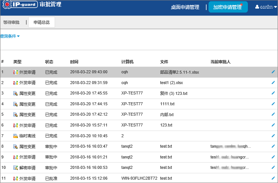Viewport: 278px width, 183px height.
Task: Click the 文件 column header
Action: (164, 62)
